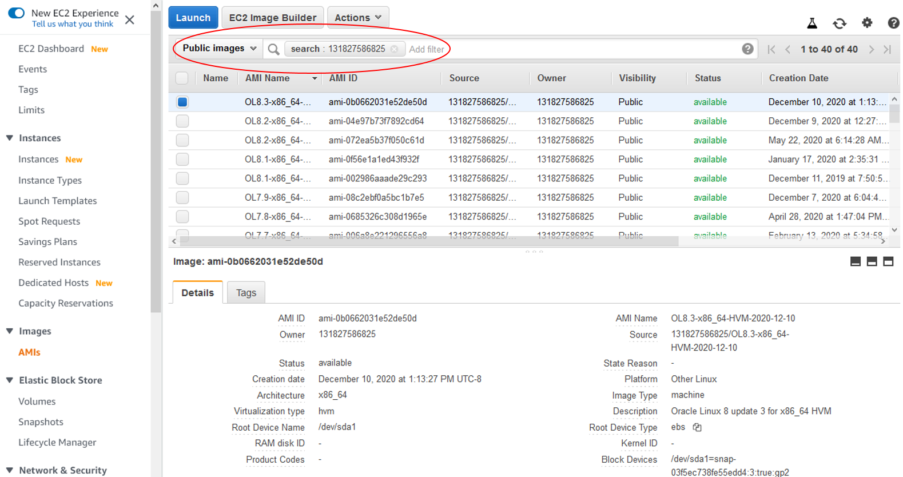The image size is (903, 477).
Task: Copy the ebs root device type
Action: coord(697,427)
